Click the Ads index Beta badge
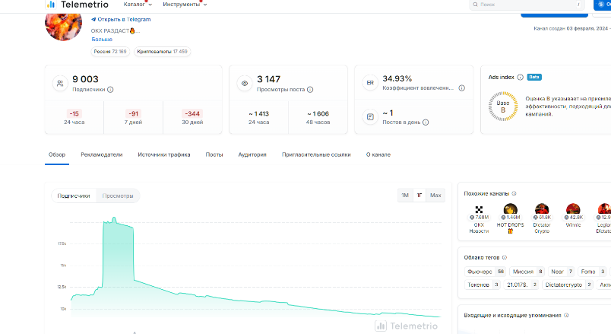 point(534,78)
